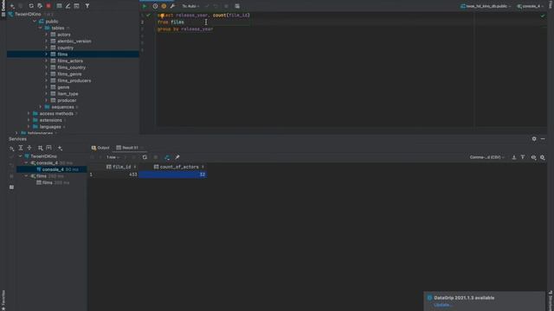Expand the actors table node
This screenshot has height=311, width=554.
coord(46,35)
